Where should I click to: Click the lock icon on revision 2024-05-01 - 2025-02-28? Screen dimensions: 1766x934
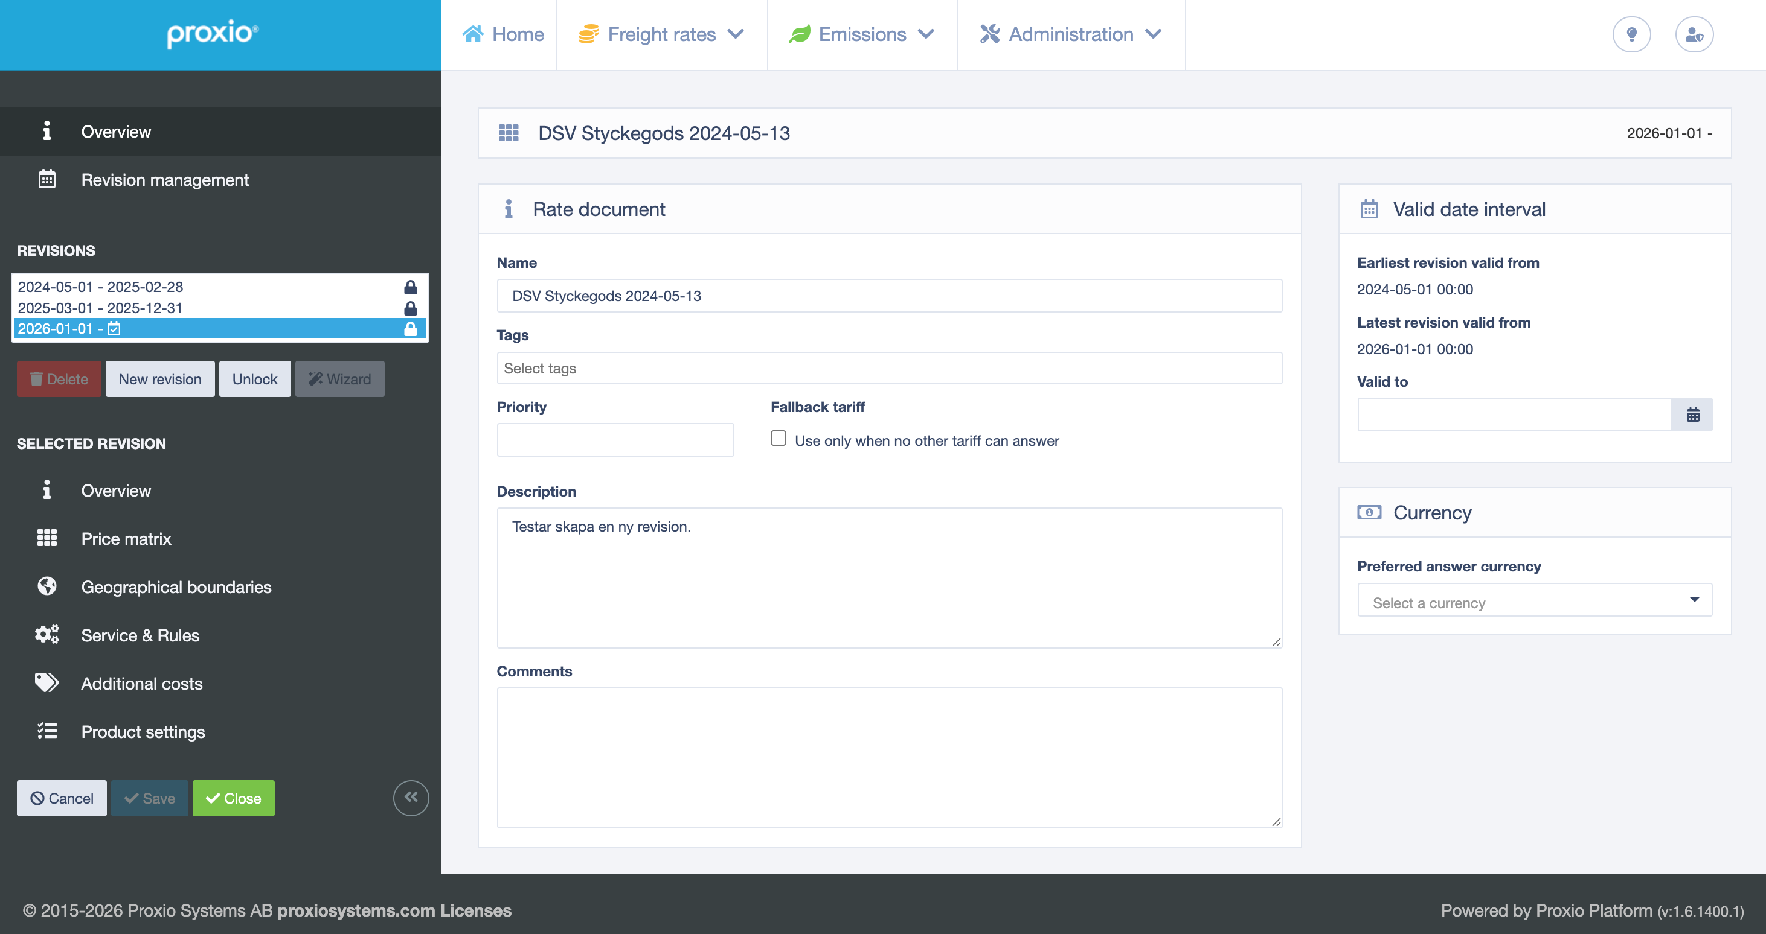(x=411, y=287)
